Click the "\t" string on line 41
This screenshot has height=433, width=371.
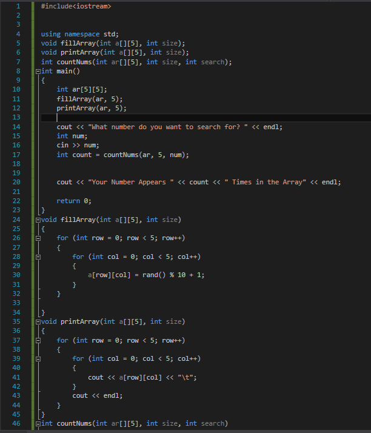[185, 377]
